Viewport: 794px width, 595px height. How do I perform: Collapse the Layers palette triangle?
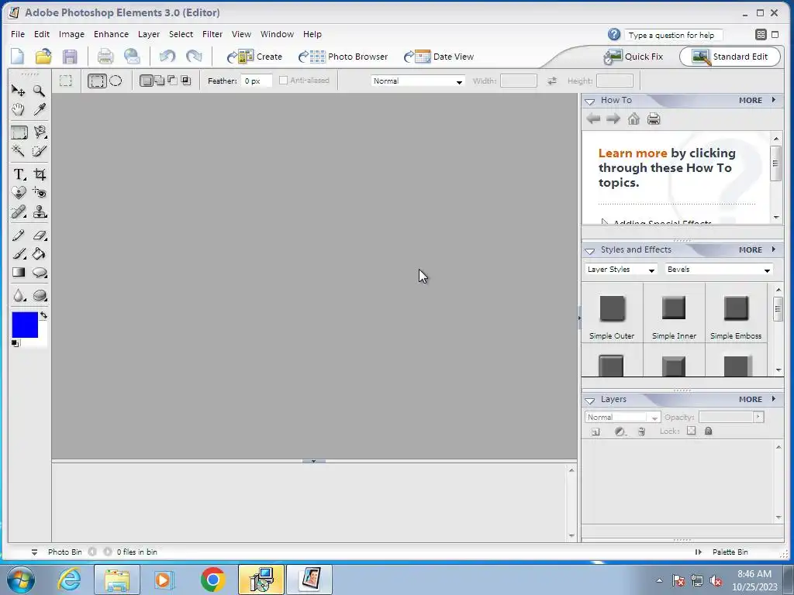[x=589, y=401]
